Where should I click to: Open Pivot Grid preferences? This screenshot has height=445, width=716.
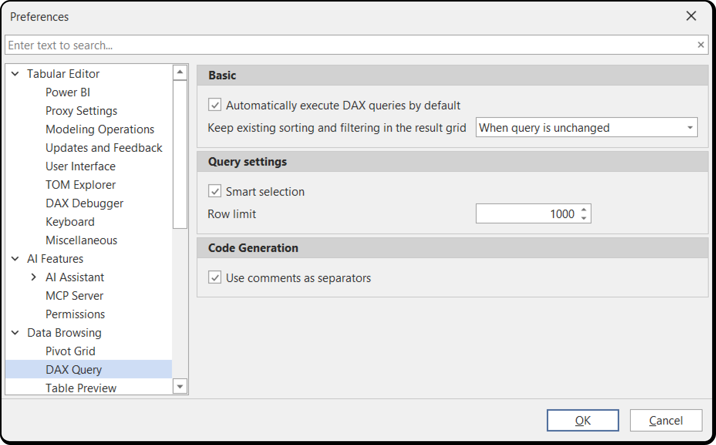[x=70, y=351]
